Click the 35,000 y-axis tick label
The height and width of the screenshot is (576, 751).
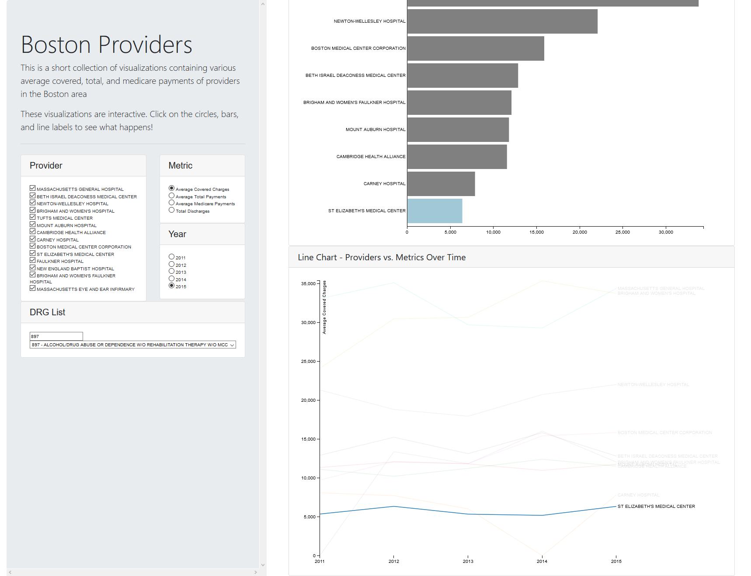[x=308, y=284]
